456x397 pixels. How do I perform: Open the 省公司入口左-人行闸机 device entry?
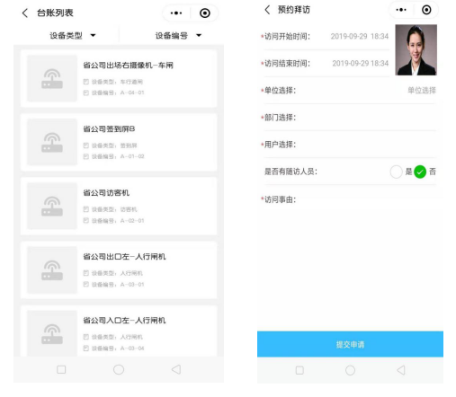119,331
